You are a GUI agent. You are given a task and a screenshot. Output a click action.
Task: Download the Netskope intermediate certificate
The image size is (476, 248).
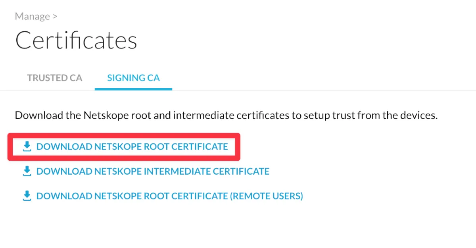[153, 171]
